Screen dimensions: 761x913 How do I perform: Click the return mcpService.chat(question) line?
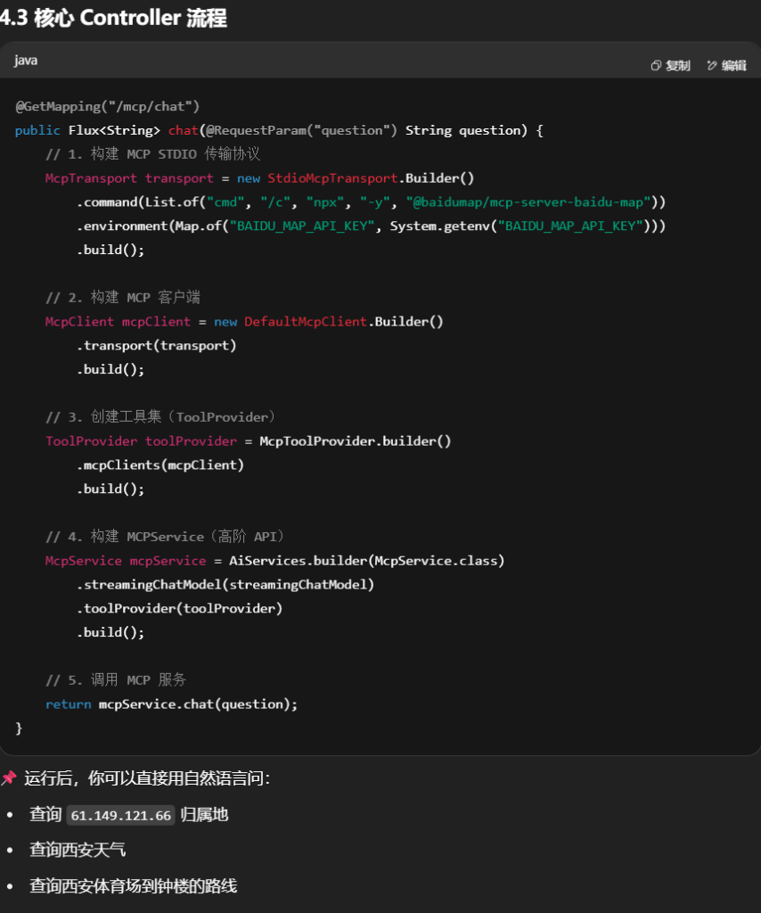171,703
